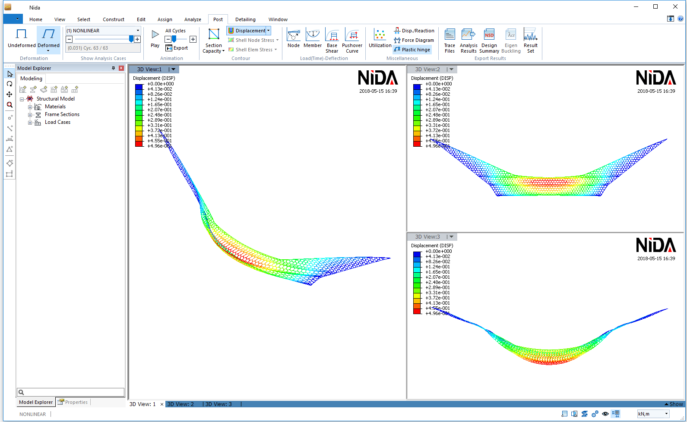Open the Window menu
Screen dimensions: 687x422
[278, 19]
